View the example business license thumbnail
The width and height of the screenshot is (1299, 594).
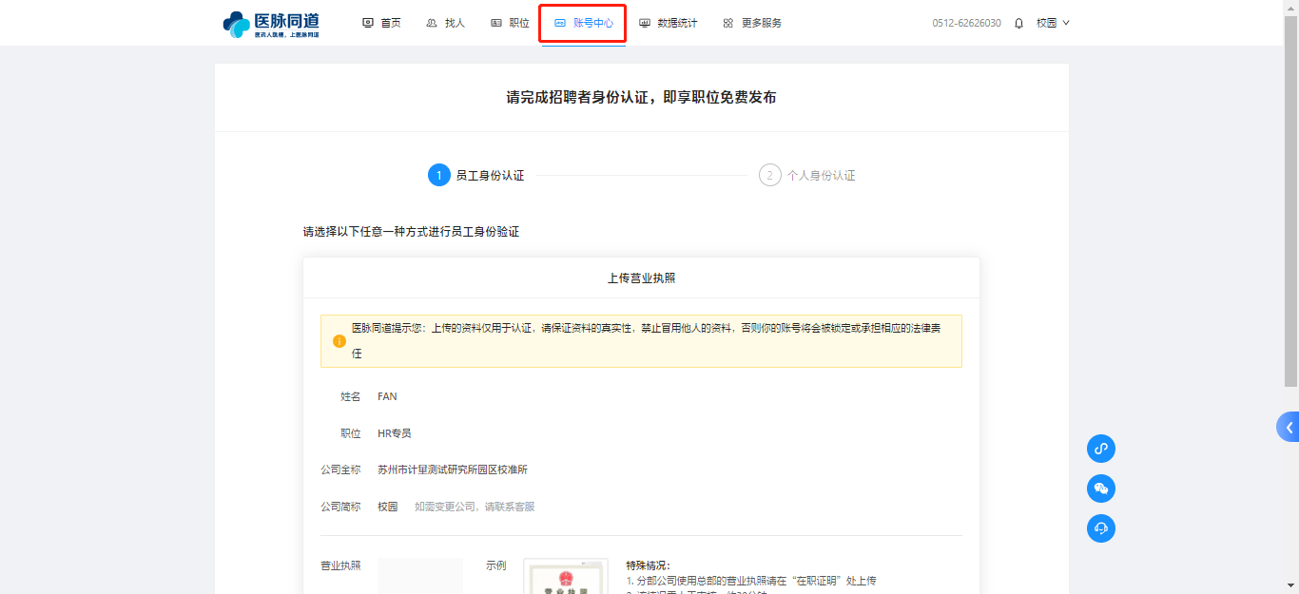565,577
